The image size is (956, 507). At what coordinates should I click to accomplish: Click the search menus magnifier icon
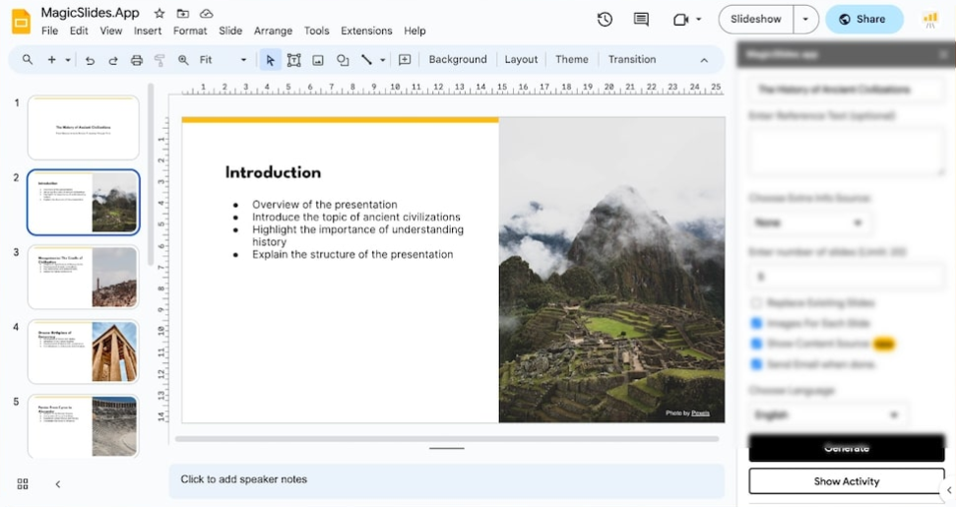(x=28, y=60)
